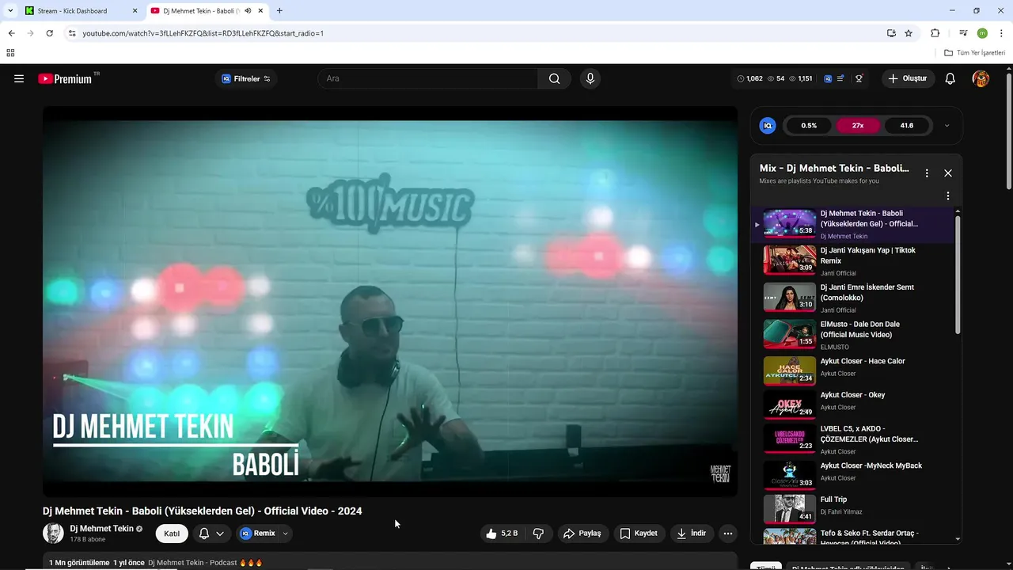Screen dimensions: 1013x570
Task: Play Aykut Closer - Hace Calor
Action: (x=853, y=370)
